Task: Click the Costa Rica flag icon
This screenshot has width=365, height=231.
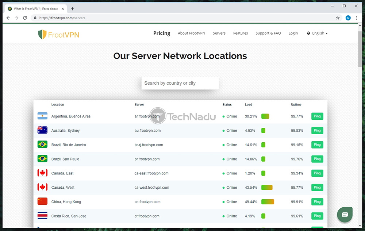Action: click(x=42, y=216)
